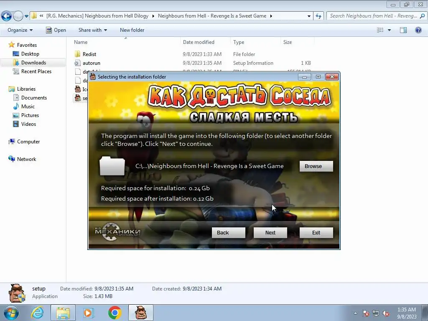Sort by Date modified column
This screenshot has height=321, width=428.
pos(199,42)
